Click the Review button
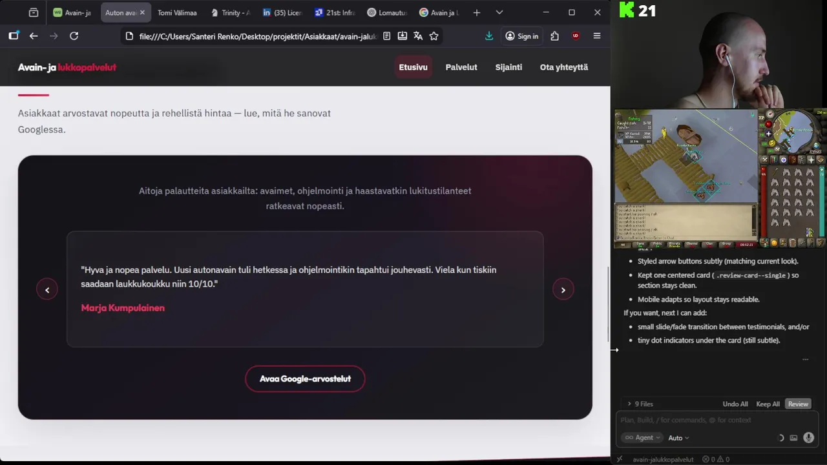This screenshot has height=465, width=827. (x=798, y=404)
